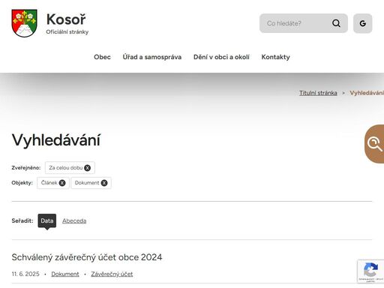Select the 'Data' sort option
This screenshot has width=384, height=288.
coord(47,220)
